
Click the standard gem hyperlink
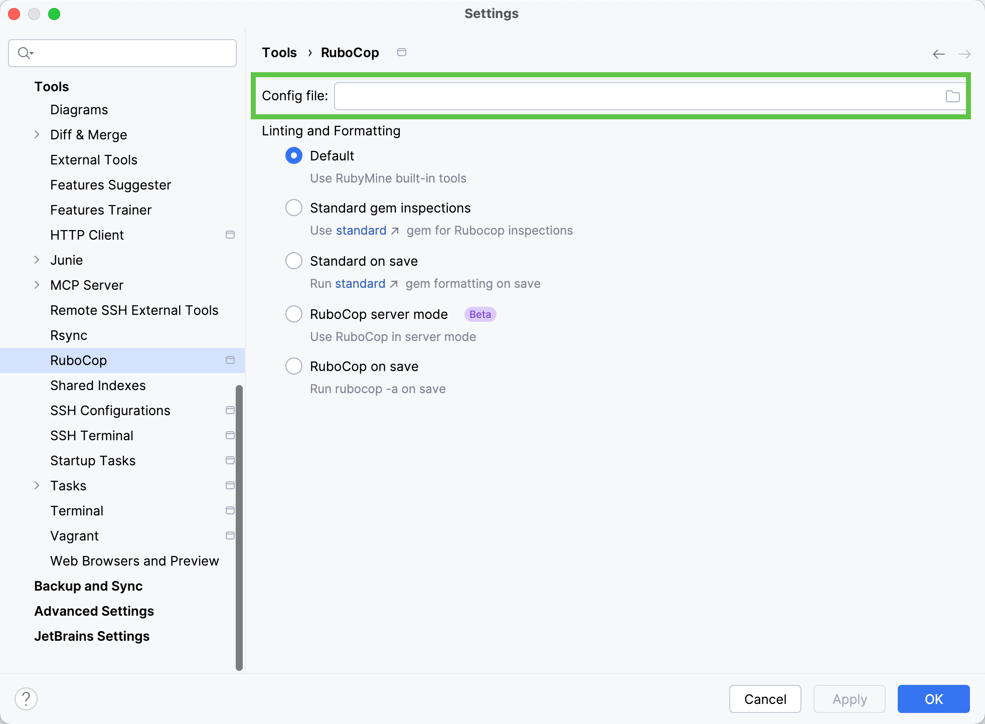pos(361,231)
